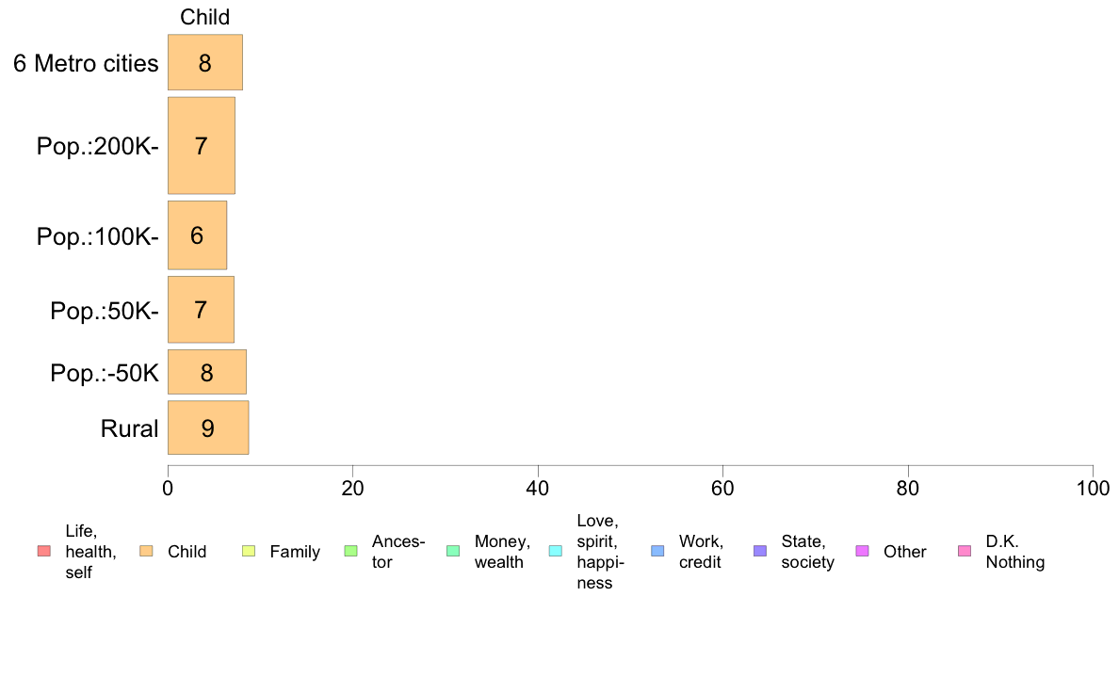
Task: Select the Pop.:200K- bar showing 7
Action: [202, 146]
